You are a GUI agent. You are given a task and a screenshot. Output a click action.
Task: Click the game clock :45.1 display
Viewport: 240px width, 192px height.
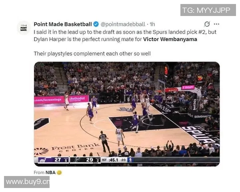(x=113, y=160)
